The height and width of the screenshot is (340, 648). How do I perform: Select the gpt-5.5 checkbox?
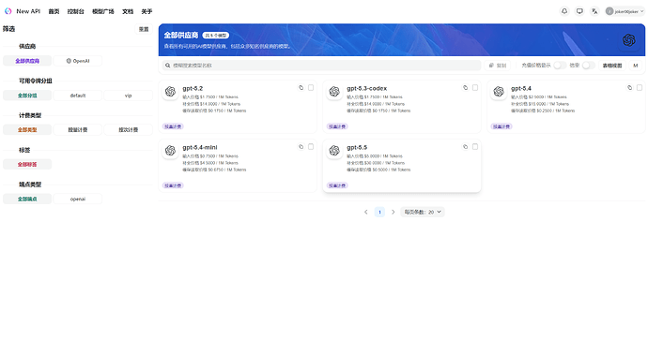pyautogui.click(x=475, y=147)
